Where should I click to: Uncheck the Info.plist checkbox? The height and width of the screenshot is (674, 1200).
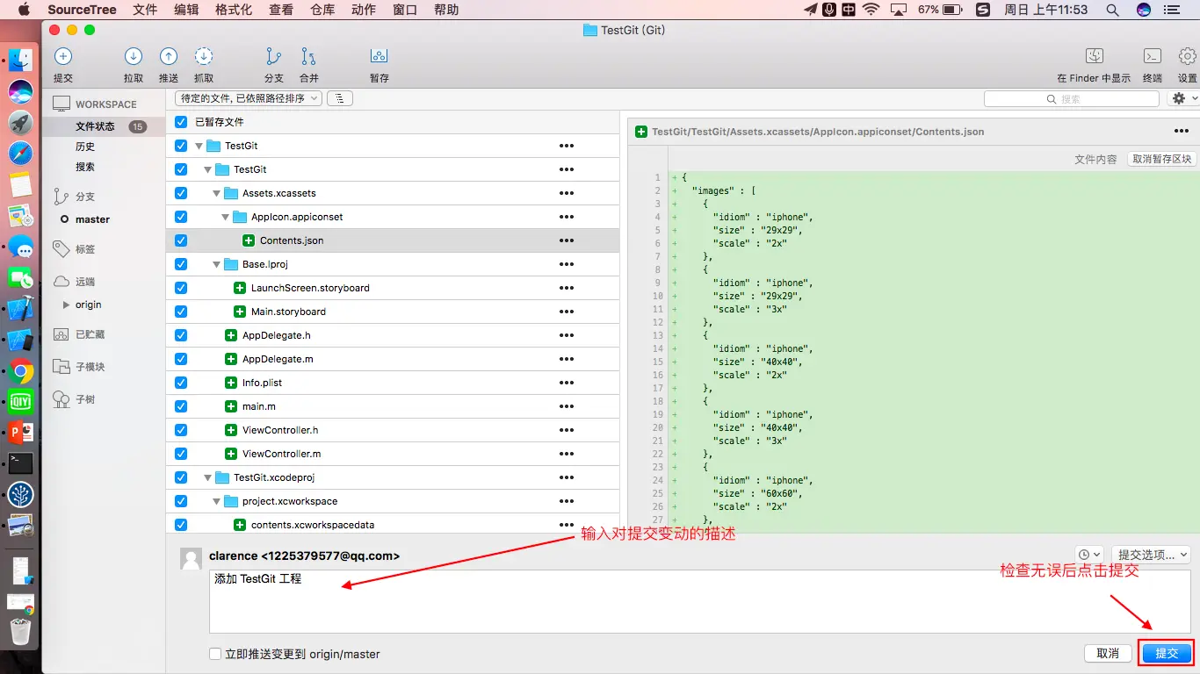(181, 383)
